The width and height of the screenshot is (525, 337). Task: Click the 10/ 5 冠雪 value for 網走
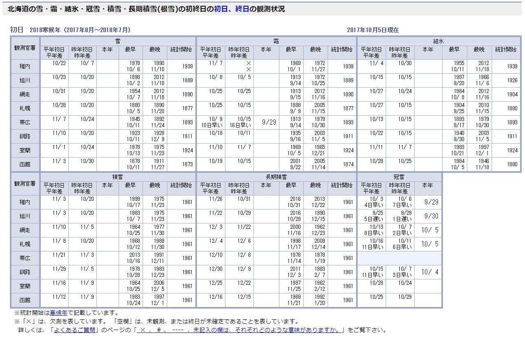pyautogui.click(x=430, y=230)
